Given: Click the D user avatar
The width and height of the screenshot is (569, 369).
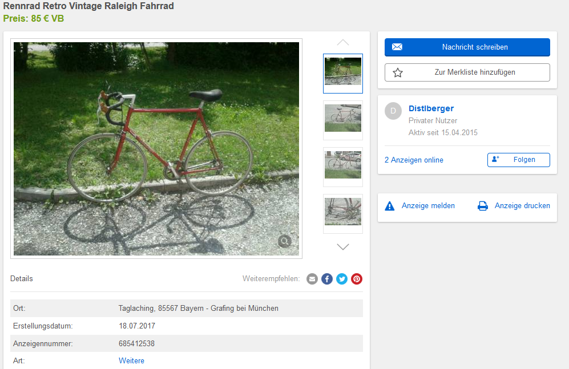Looking at the screenshot, I should [393, 111].
